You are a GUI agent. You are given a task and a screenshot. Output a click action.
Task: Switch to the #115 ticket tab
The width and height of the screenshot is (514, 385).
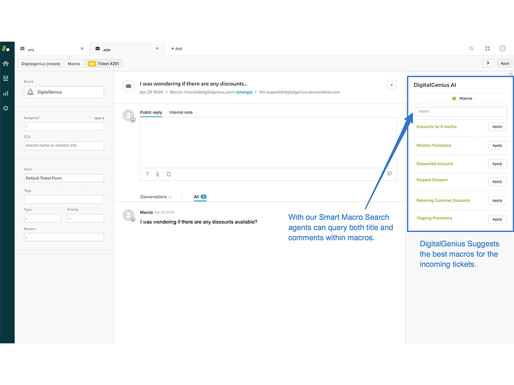(50, 49)
